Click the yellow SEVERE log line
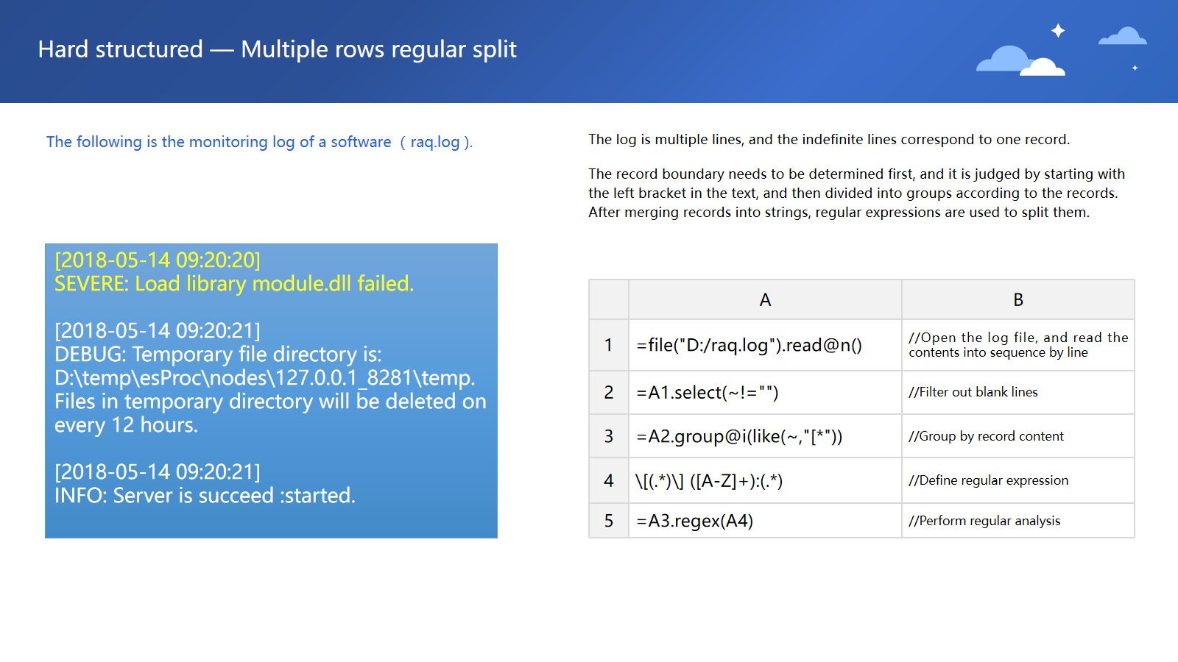The image size is (1178, 662). click(234, 284)
